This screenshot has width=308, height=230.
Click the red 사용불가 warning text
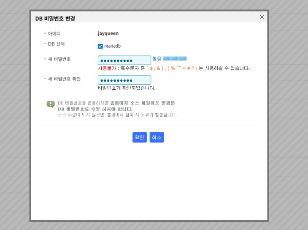click(x=107, y=68)
